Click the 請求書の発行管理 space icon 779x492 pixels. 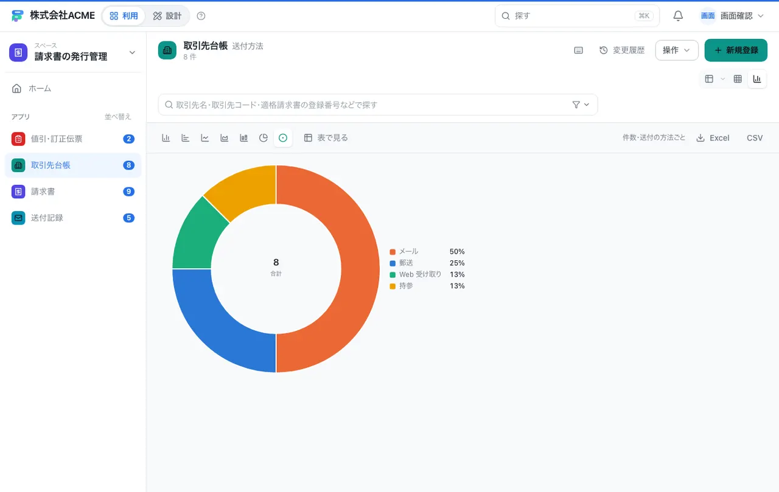click(18, 52)
